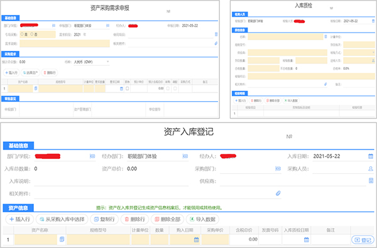This screenshot has height=248, width=377.
Task: Click 删除行 button in 资产入库登记
Action: click(134, 219)
